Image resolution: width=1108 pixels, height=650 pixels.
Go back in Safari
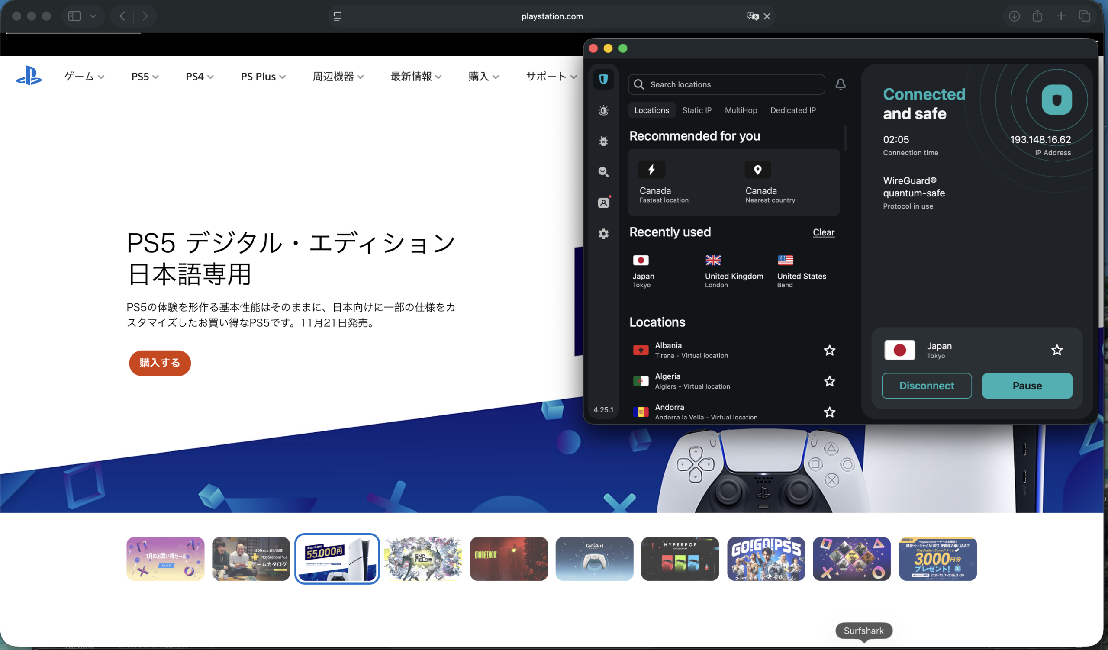(x=122, y=16)
